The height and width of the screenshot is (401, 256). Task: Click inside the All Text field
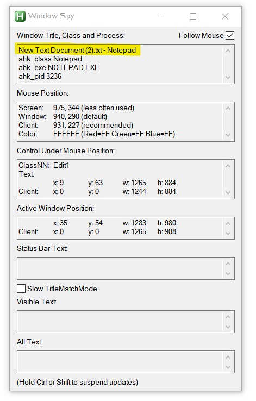click(x=126, y=362)
